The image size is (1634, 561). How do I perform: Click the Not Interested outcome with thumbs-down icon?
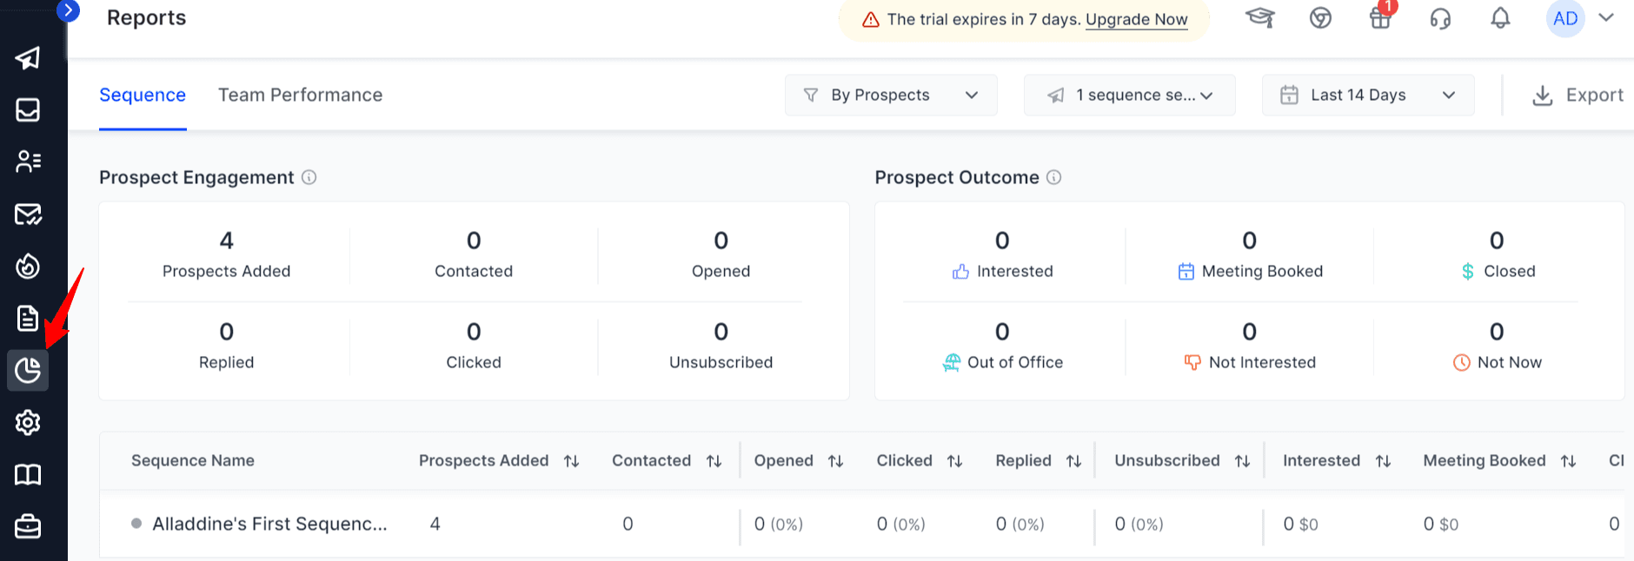[x=1250, y=345]
